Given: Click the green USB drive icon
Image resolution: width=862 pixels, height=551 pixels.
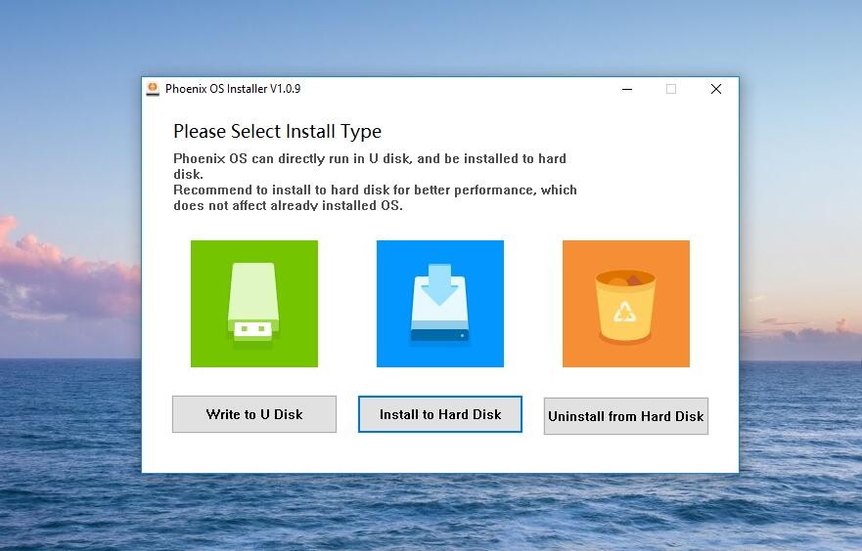Looking at the screenshot, I should [x=254, y=304].
